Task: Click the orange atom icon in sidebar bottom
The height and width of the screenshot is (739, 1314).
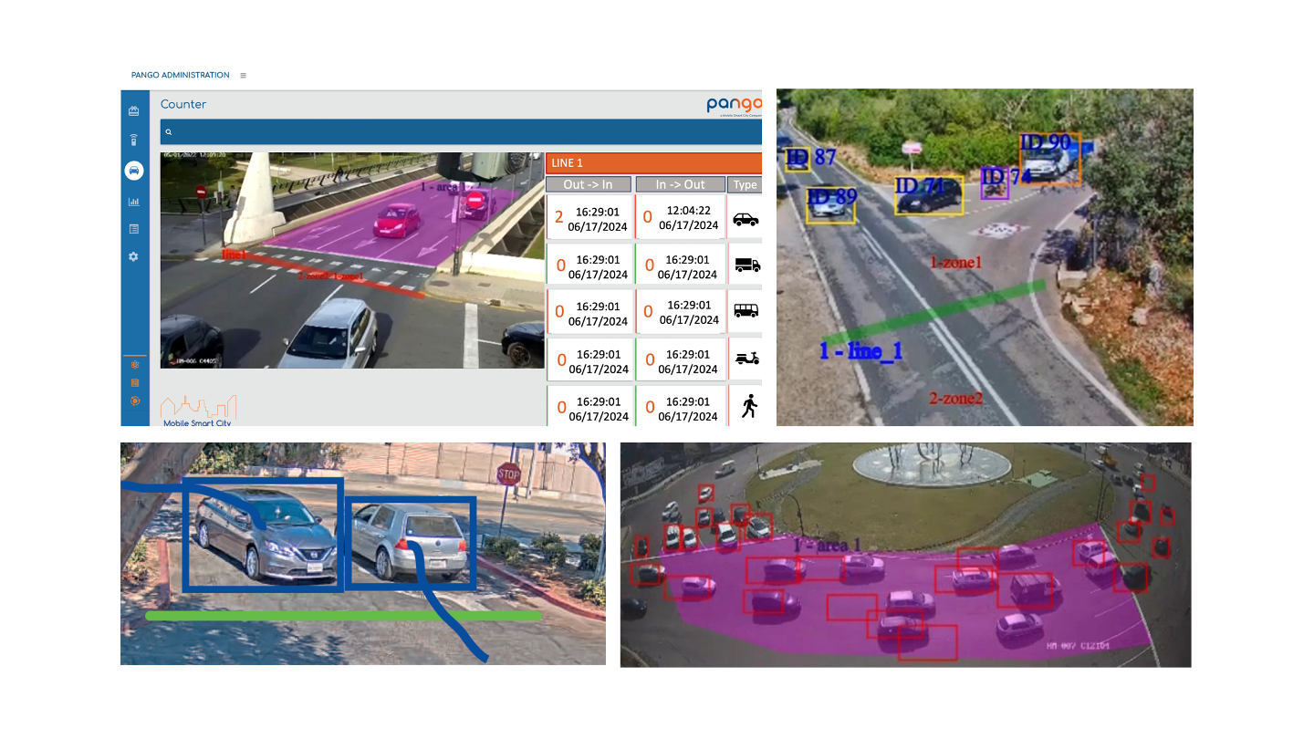Action: [x=135, y=365]
